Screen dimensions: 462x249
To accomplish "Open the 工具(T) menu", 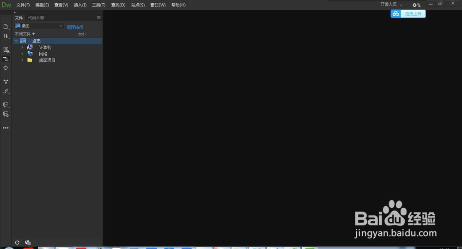I will click(99, 5).
